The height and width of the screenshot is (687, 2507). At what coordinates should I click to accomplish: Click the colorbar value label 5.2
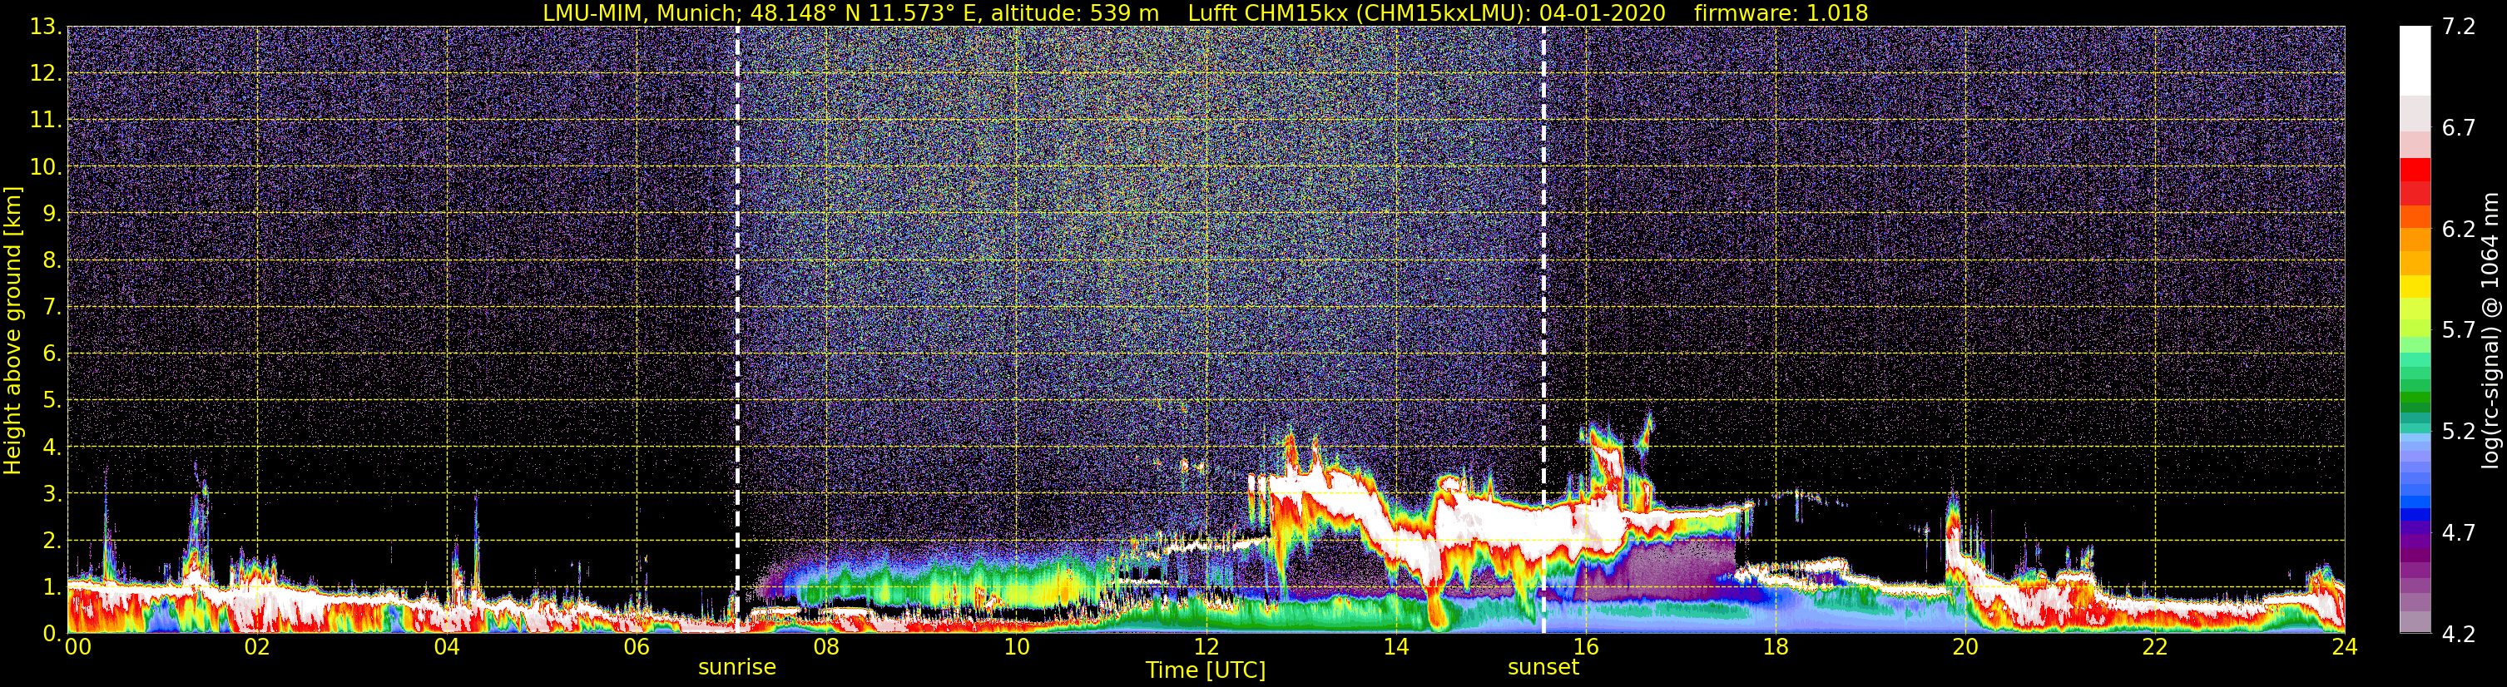(2459, 432)
